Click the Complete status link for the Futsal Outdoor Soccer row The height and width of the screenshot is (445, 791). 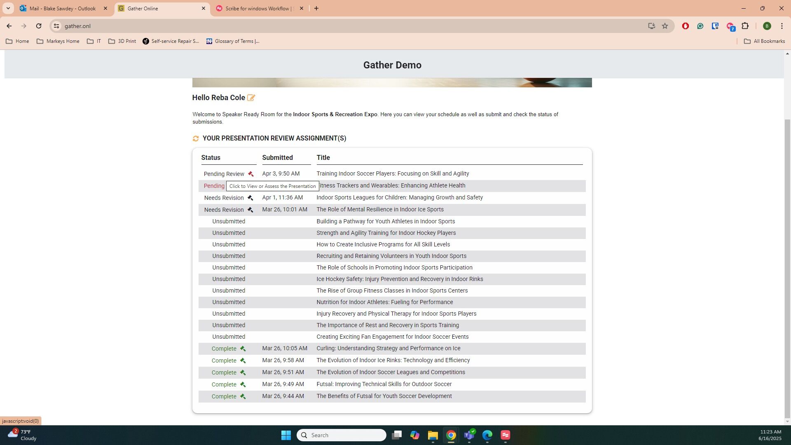click(x=224, y=384)
